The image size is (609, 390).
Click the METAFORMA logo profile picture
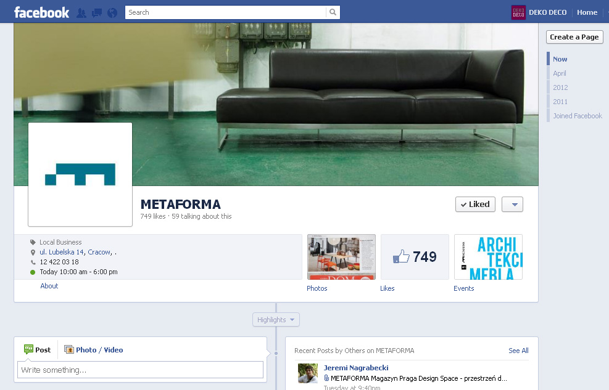coord(80,174)
